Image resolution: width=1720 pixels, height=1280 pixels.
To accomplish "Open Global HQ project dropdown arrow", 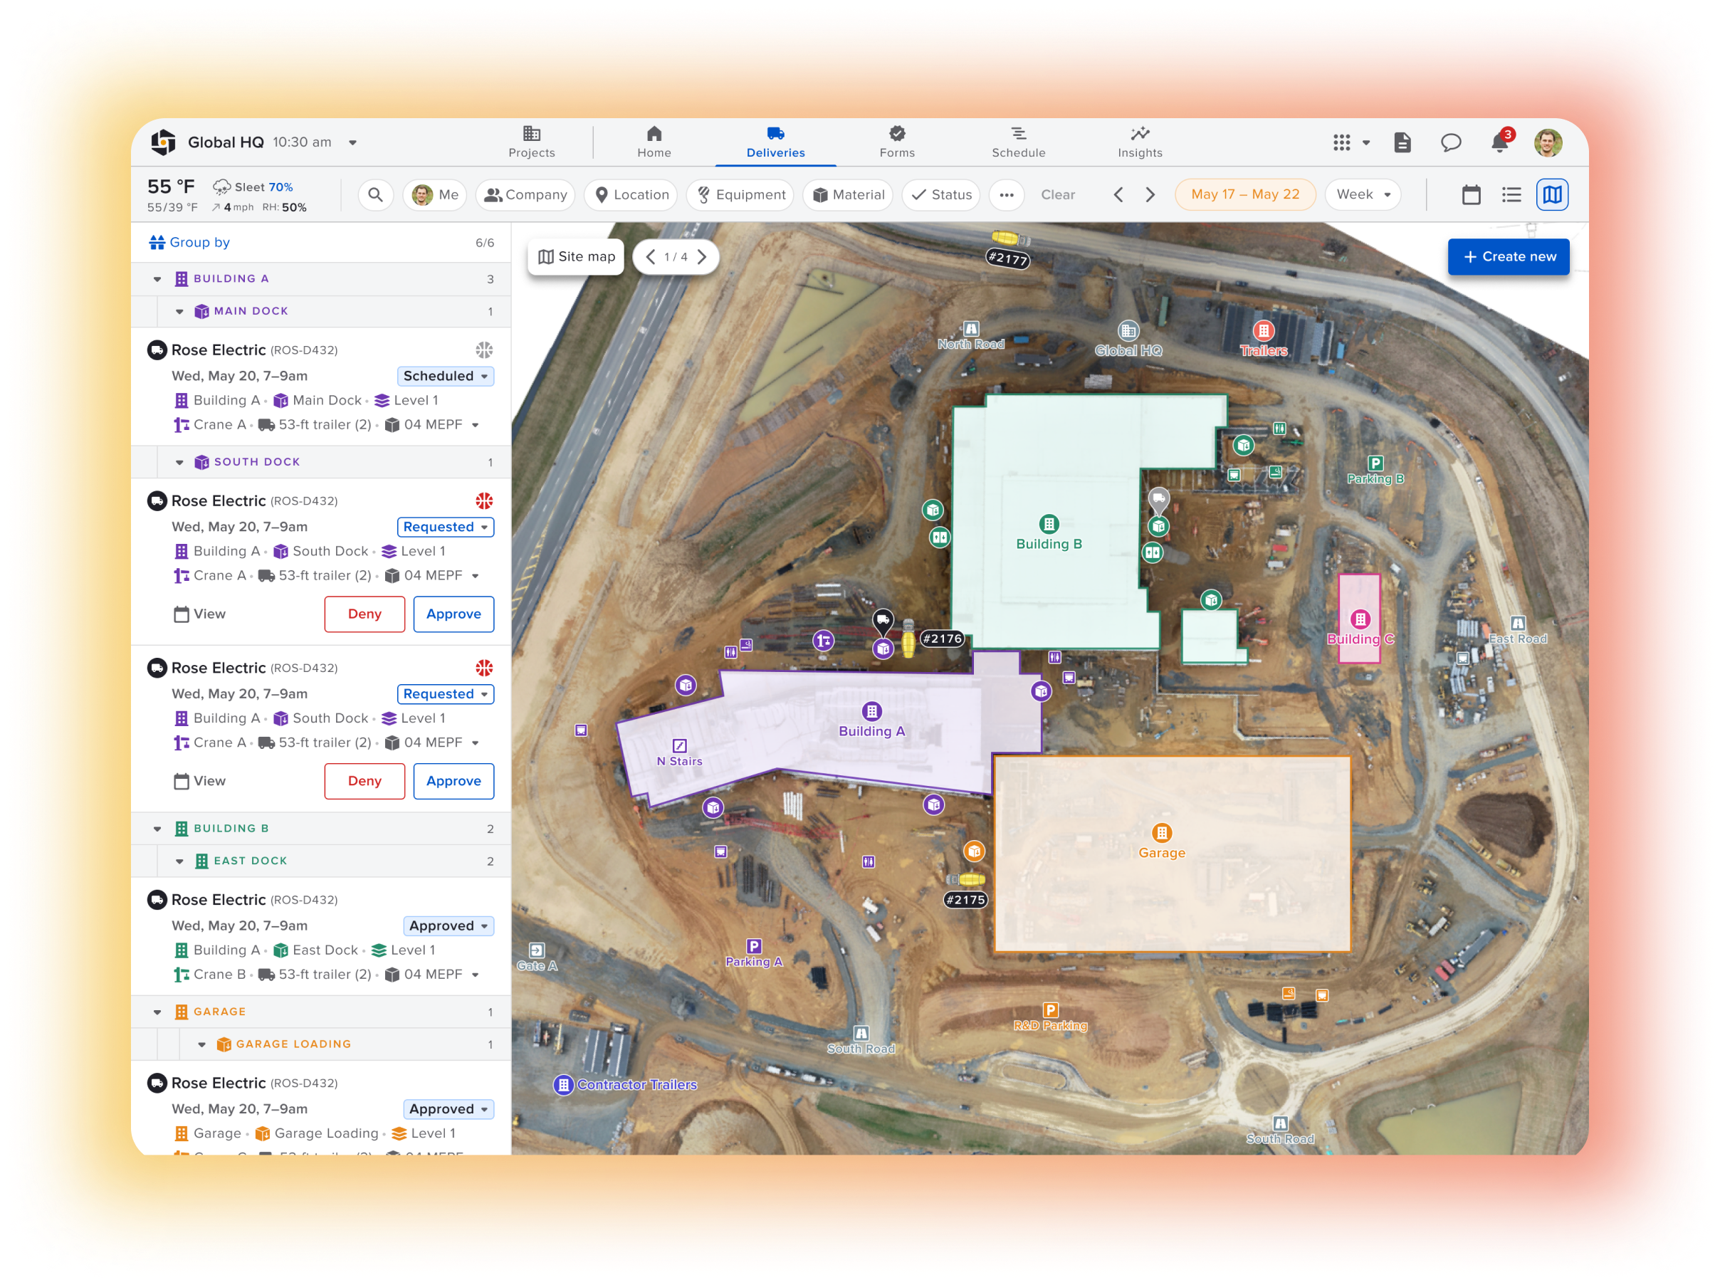I will 352,142.
